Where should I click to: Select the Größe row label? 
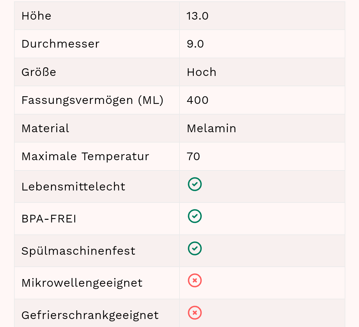(x=39, y=72)
